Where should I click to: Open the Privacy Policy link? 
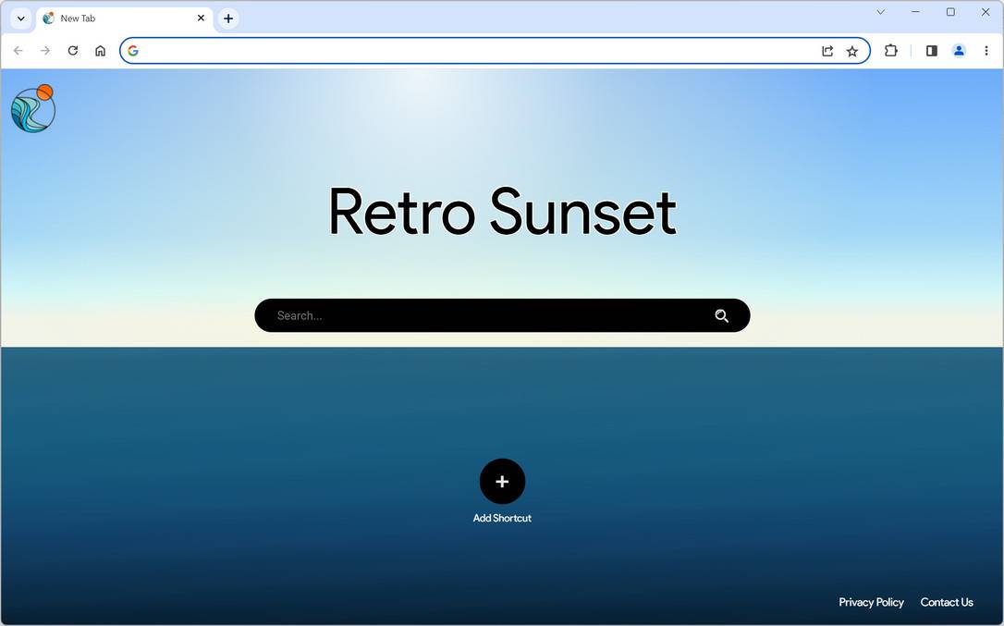point(871,602)
